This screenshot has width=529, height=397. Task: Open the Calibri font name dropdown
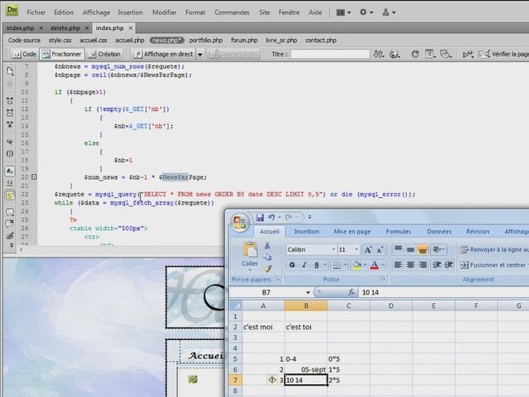pos(333,249)
